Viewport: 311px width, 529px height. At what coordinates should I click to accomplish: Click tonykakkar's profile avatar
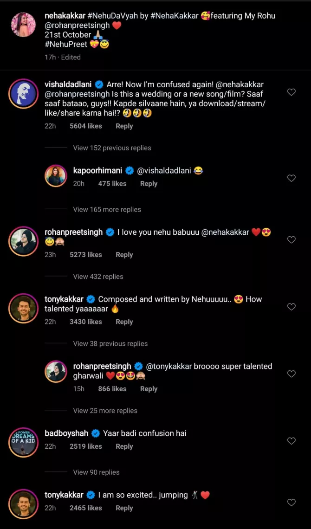pos(23,308)
